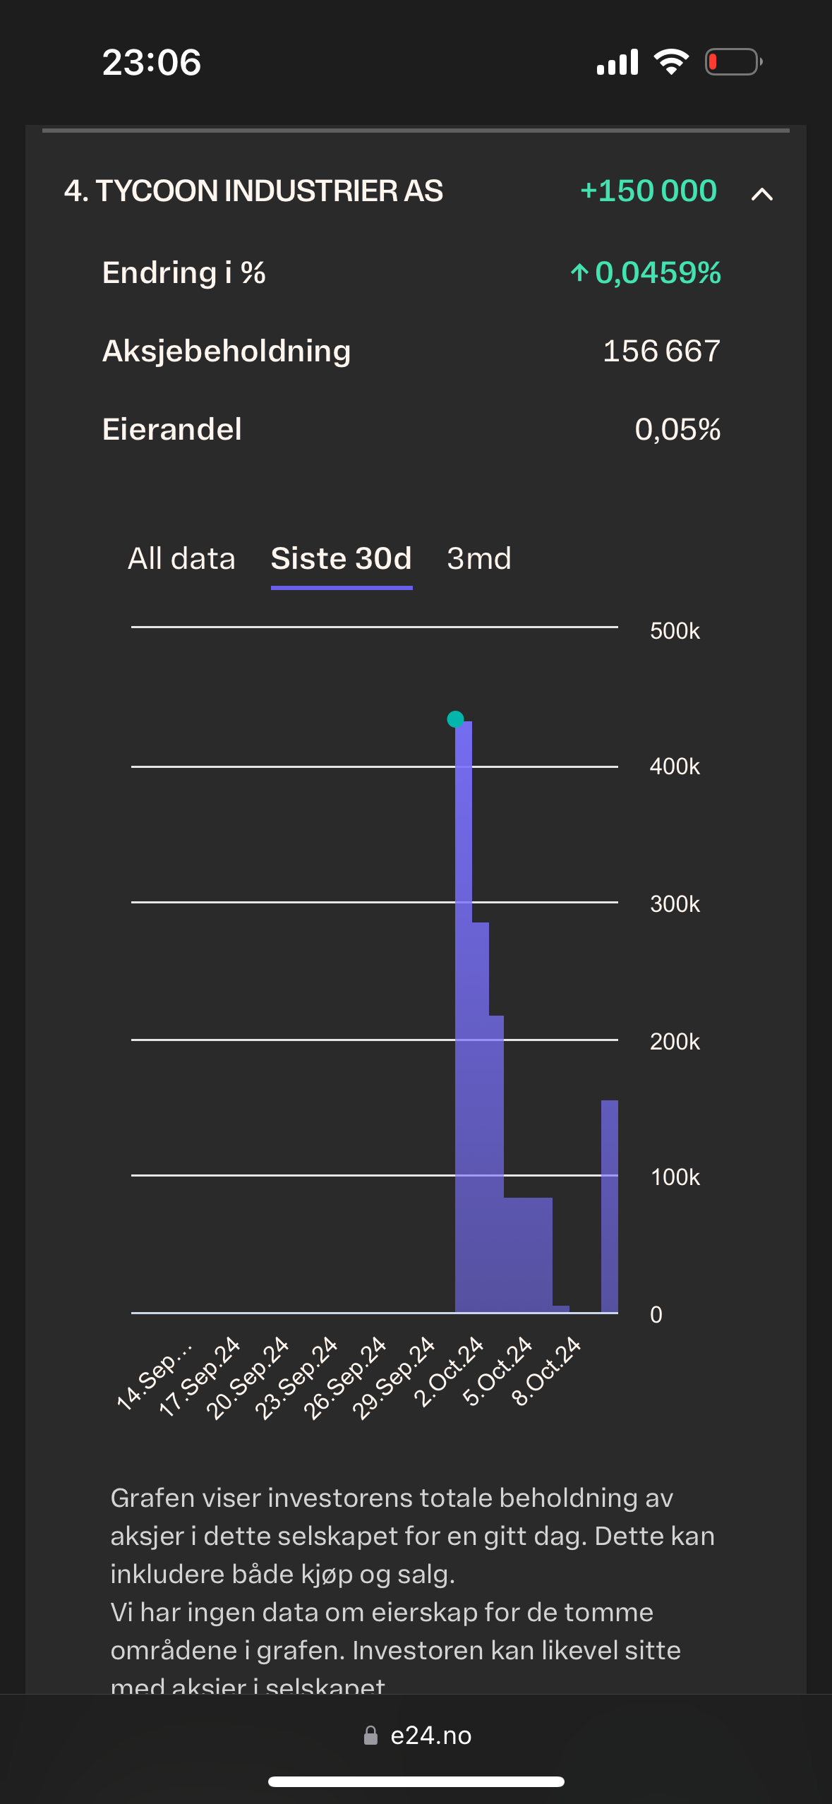Click the rightmost bar near 8.Oct.24
The image size is (832, 1804).
coord(610,1207)
